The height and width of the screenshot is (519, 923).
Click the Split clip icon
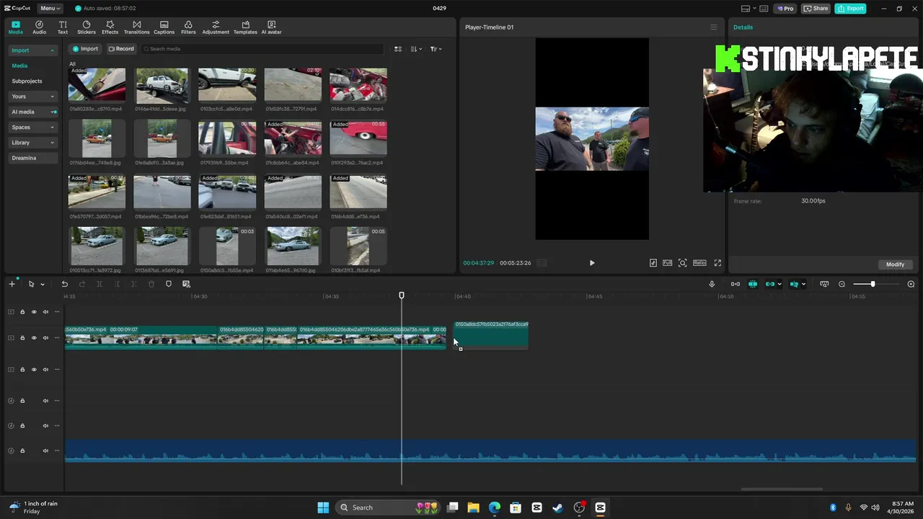pos(100,284)
